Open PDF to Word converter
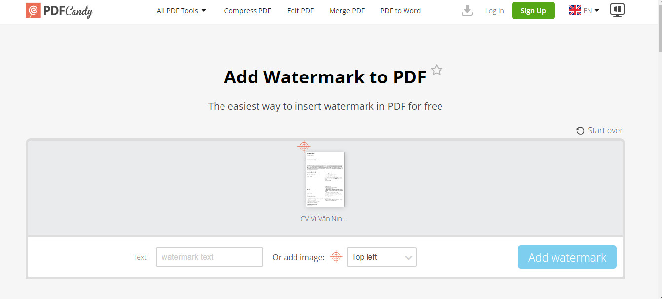 pos(401,11)
